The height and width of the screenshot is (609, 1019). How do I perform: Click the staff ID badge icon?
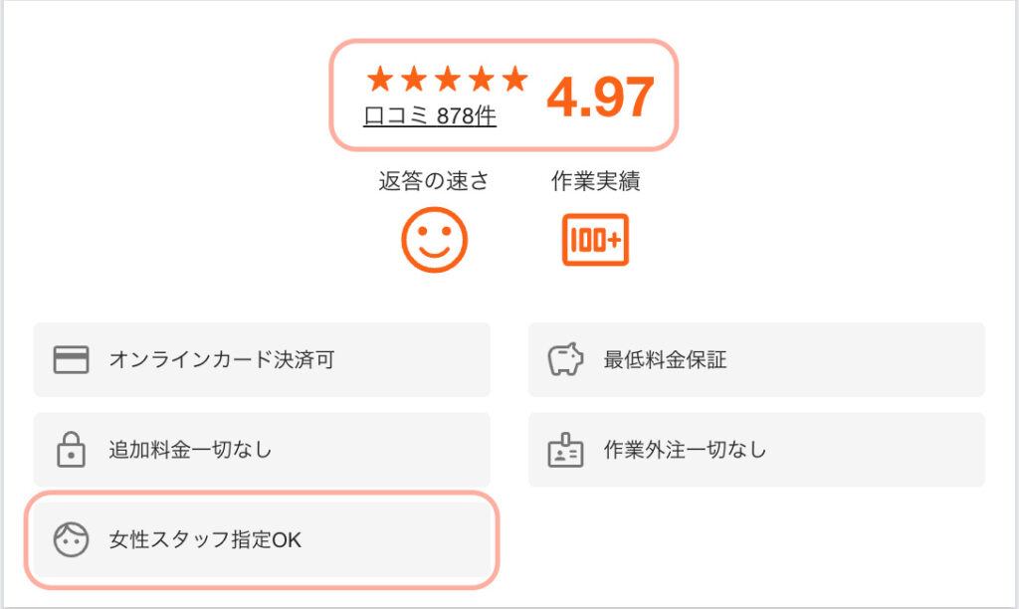click(565, 450)
